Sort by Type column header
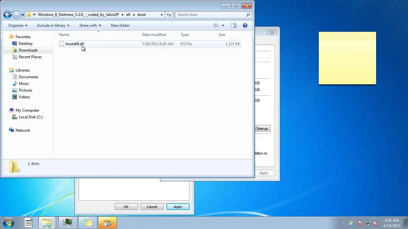408x229 pixels. [x=198, y=35]
